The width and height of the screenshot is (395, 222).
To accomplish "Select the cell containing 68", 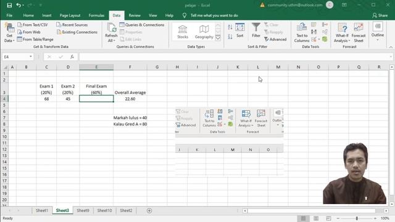I will 46,99.
